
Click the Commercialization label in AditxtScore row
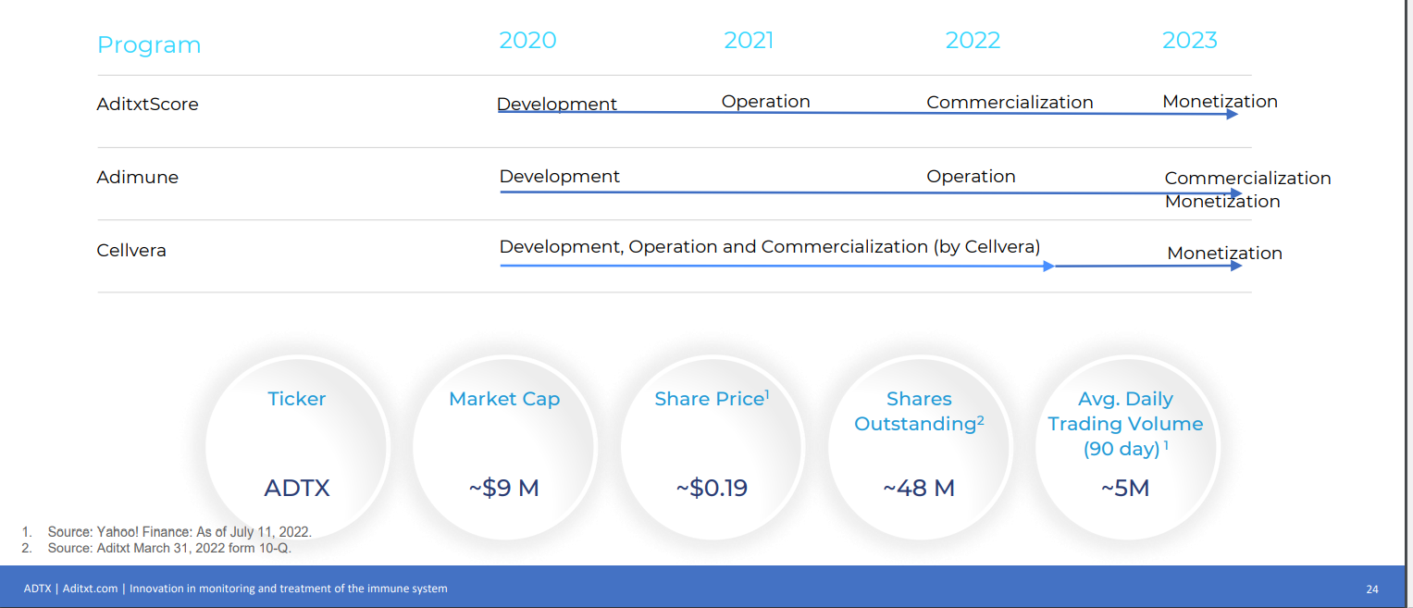[1010, 103]
